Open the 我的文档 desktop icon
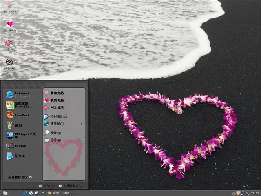Image resolution: width=261 pixels, height=196 pixels. click(10, 7)
